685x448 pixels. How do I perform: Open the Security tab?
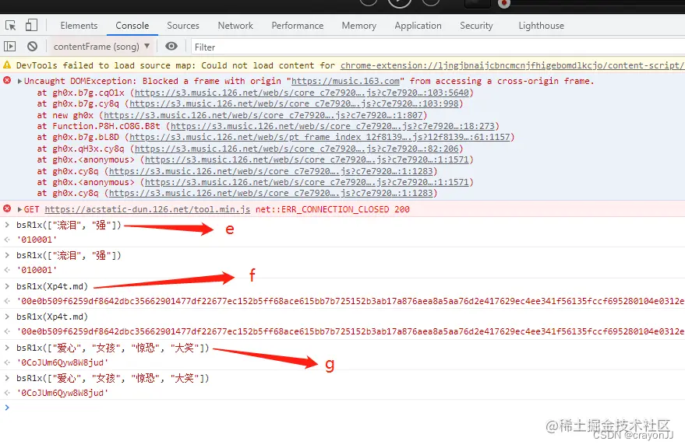pyautogui.click(x=476, y=26)
